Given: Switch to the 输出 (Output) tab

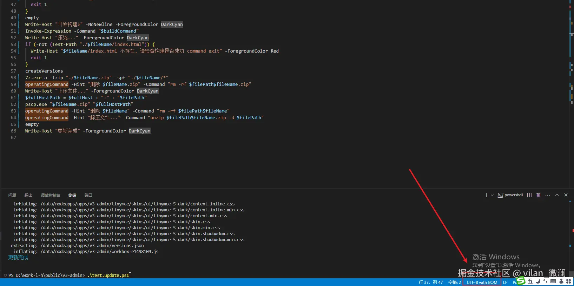Looking at the screenshot, I should click(28, 195).
